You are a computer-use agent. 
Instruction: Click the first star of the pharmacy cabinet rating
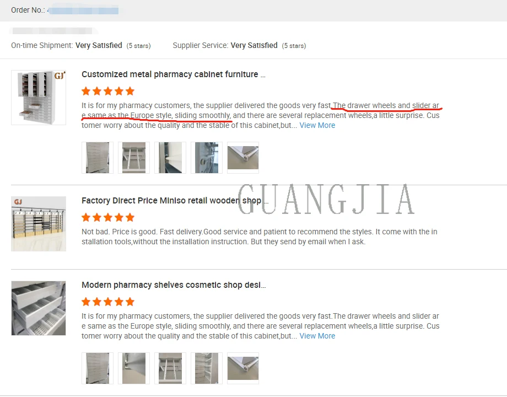[86, 91]
